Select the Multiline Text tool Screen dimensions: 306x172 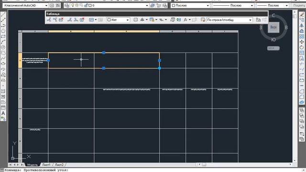pyautogui.click(x=3, y=113)
